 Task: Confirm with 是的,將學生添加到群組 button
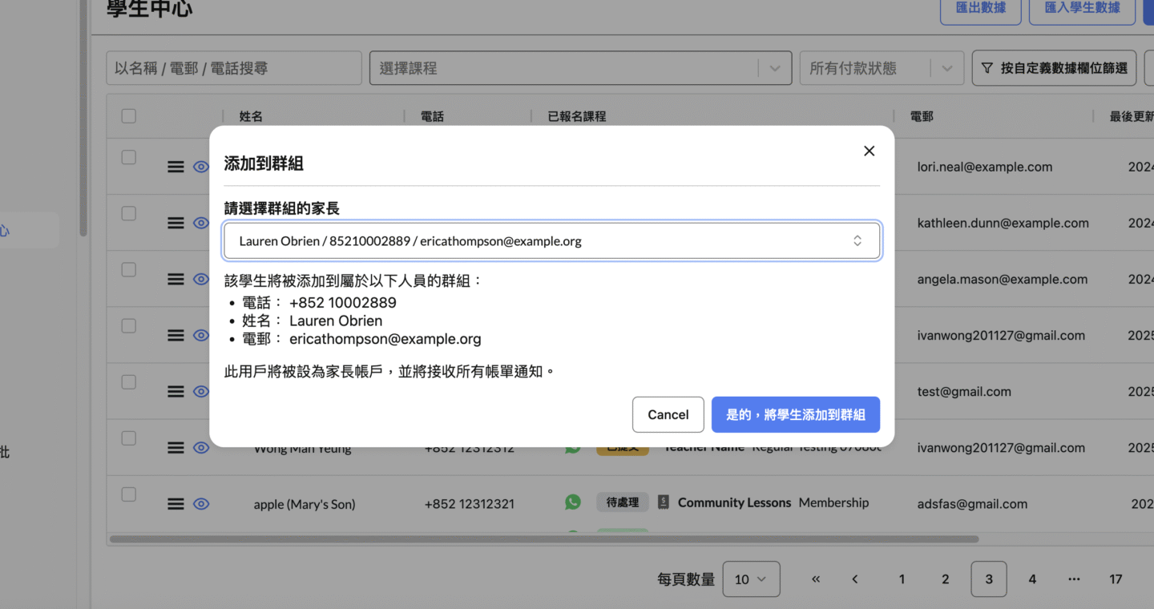795,414
